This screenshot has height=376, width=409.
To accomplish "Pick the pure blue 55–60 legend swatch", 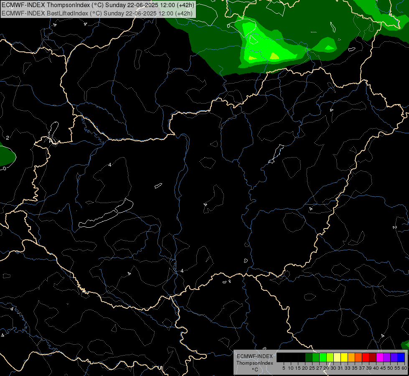I will click(401, 357).
